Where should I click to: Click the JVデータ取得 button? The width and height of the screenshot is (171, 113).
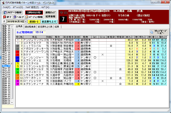tap(13, 13)
